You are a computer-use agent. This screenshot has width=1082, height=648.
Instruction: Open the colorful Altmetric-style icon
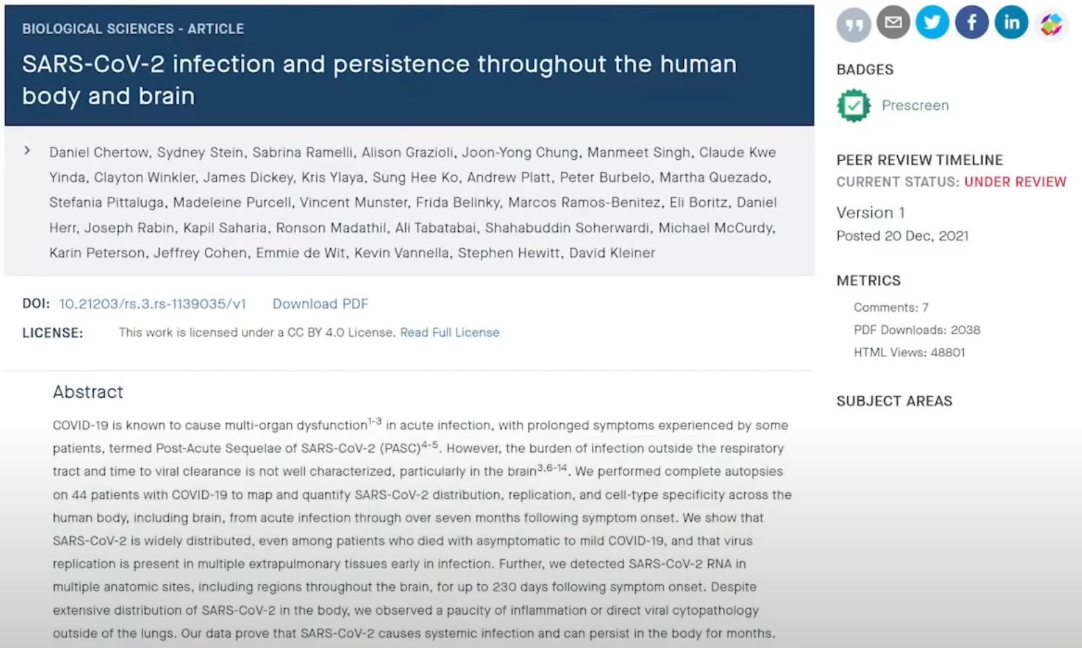(1051, 24)
